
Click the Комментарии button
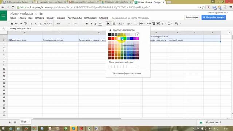pos(192,17)
